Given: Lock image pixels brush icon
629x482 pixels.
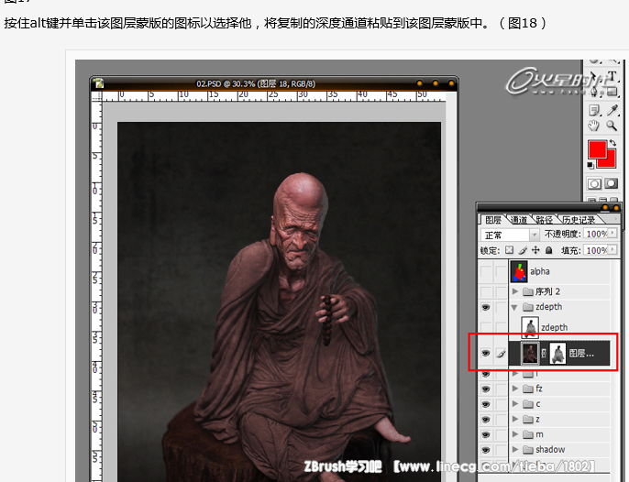Looking at the screenshot, I should click(x=523, y=250).
